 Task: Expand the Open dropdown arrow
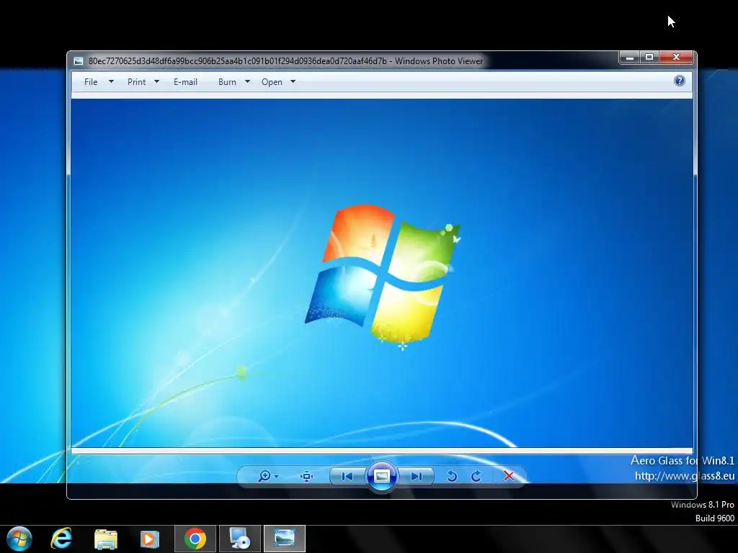click(293, 81)
